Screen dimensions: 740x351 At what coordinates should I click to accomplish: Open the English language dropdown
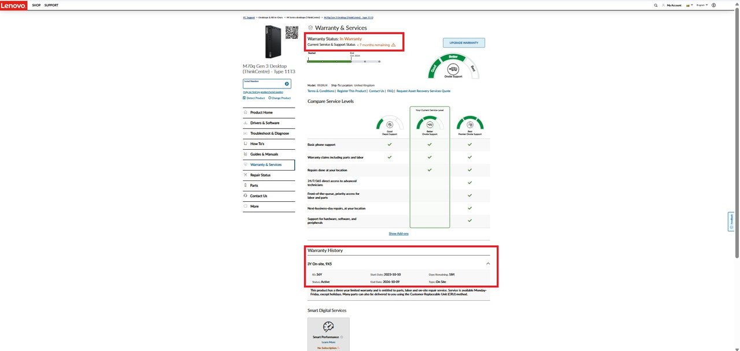(x=702, y=5)
